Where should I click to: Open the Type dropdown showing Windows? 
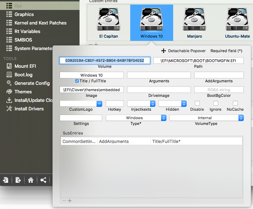click(x=136, y=118)
